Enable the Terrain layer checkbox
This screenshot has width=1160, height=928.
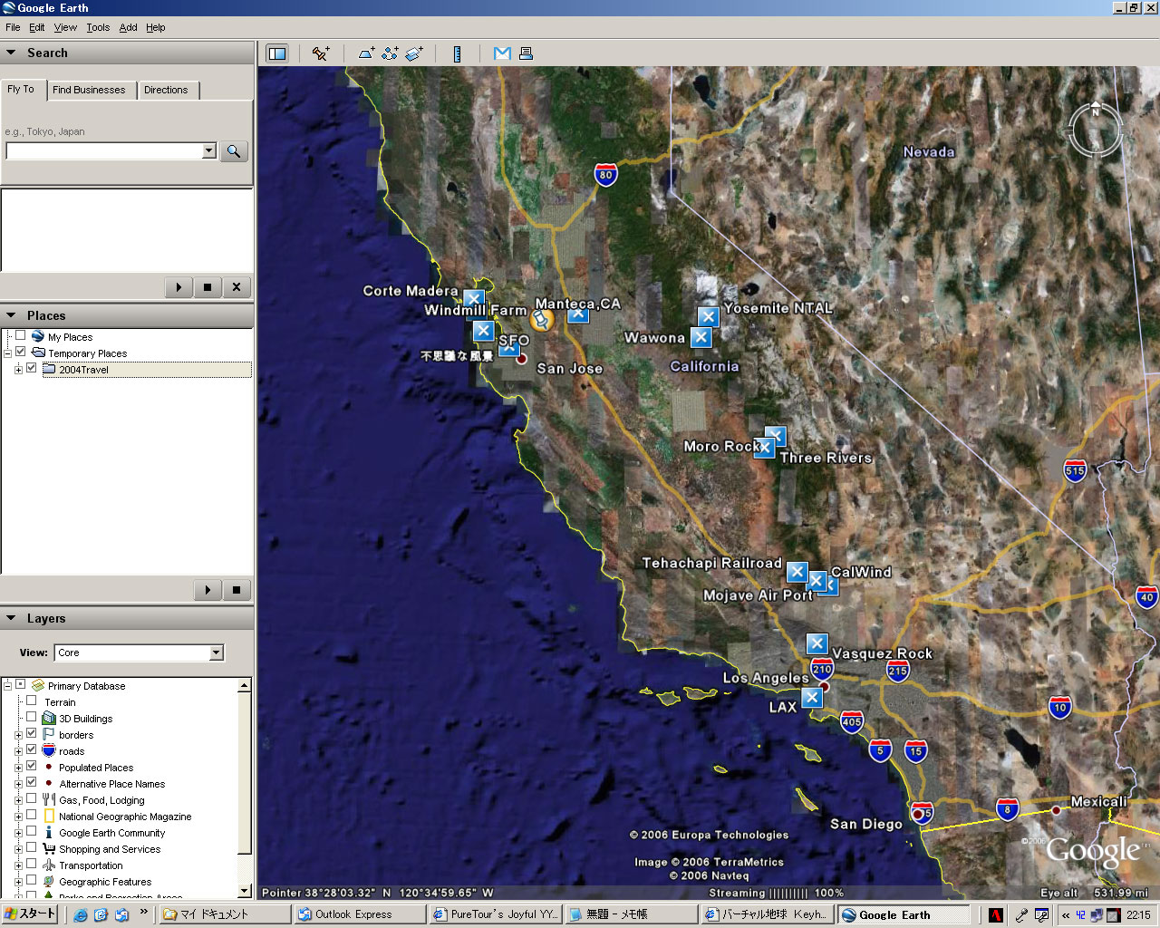pos(32,701)
